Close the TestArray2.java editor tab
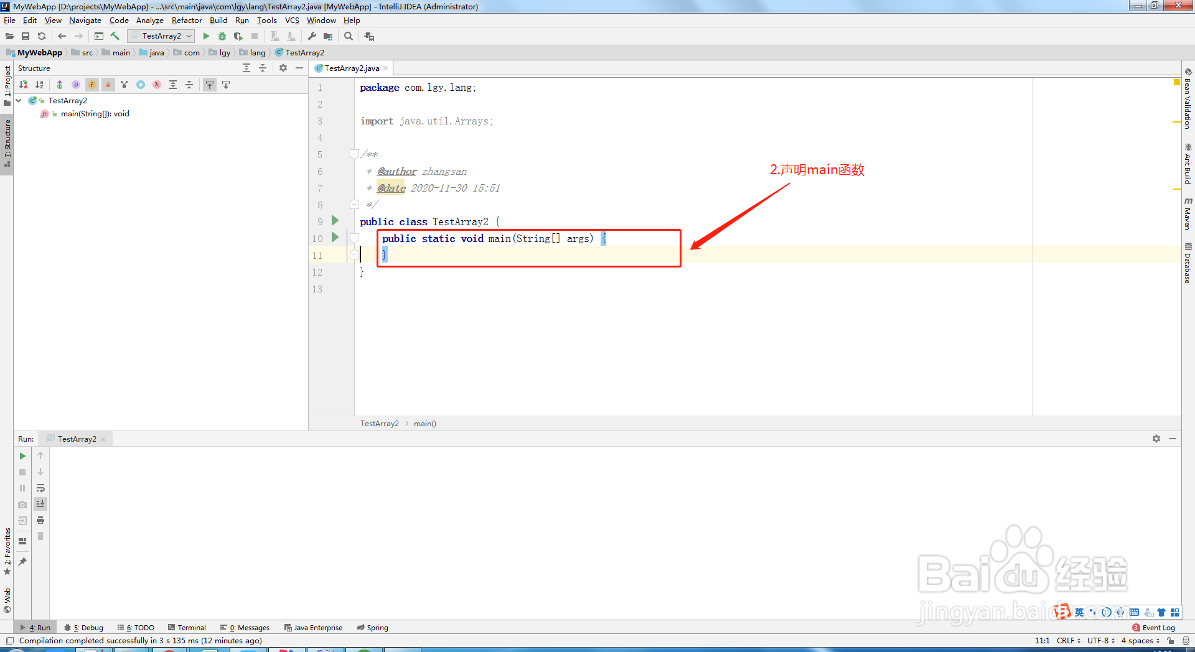Image resolution: width=1195 pixels, height=652 pixels. pyautogui.click(x=386, y=68)
